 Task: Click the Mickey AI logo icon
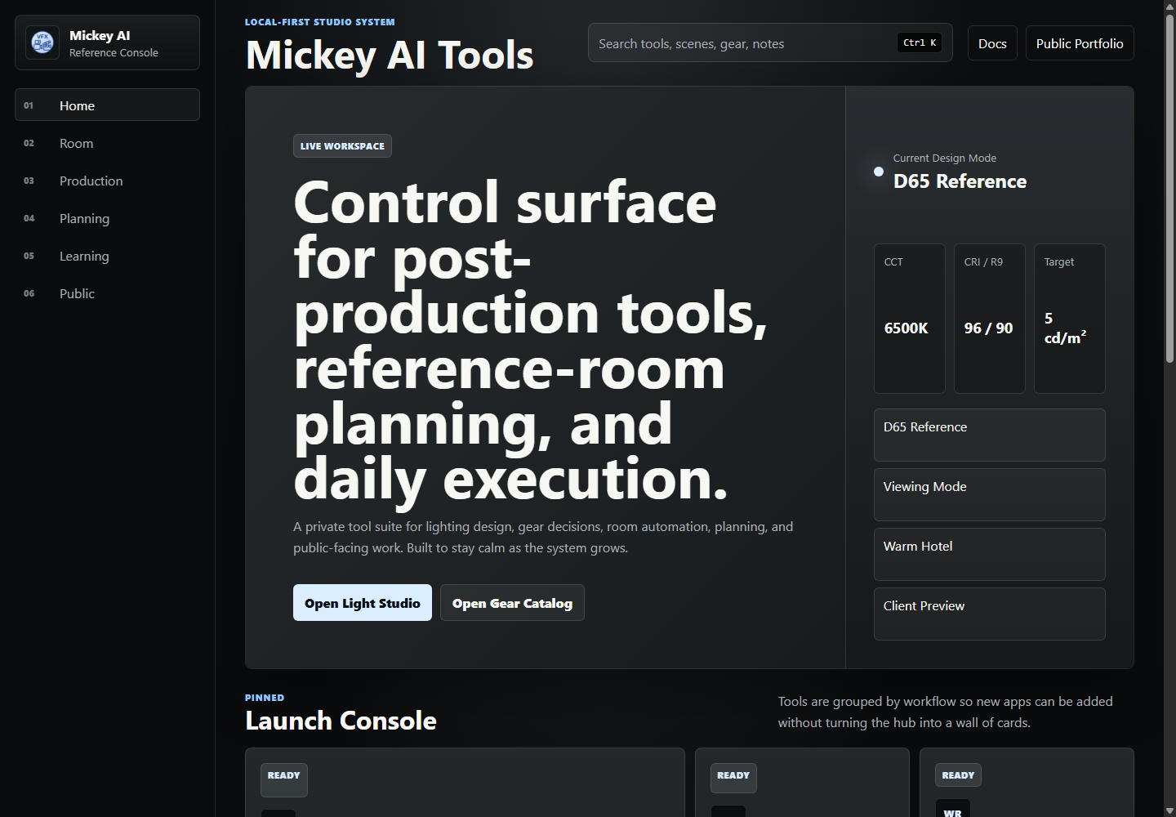point(42,42)
